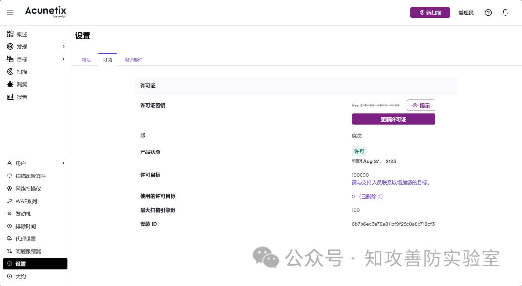The height and width of the screenshot is (286, 522).
Task: Click the 更新许可证 button
Action: pos(393,119)
